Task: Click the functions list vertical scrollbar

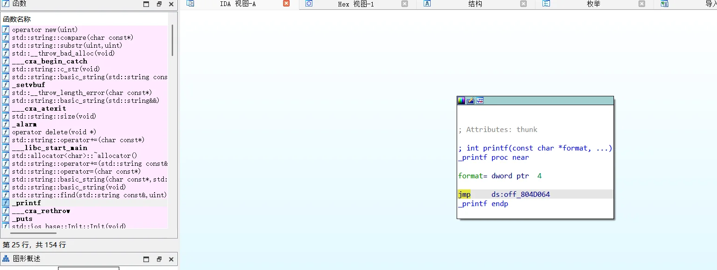Action: [172, 42]
